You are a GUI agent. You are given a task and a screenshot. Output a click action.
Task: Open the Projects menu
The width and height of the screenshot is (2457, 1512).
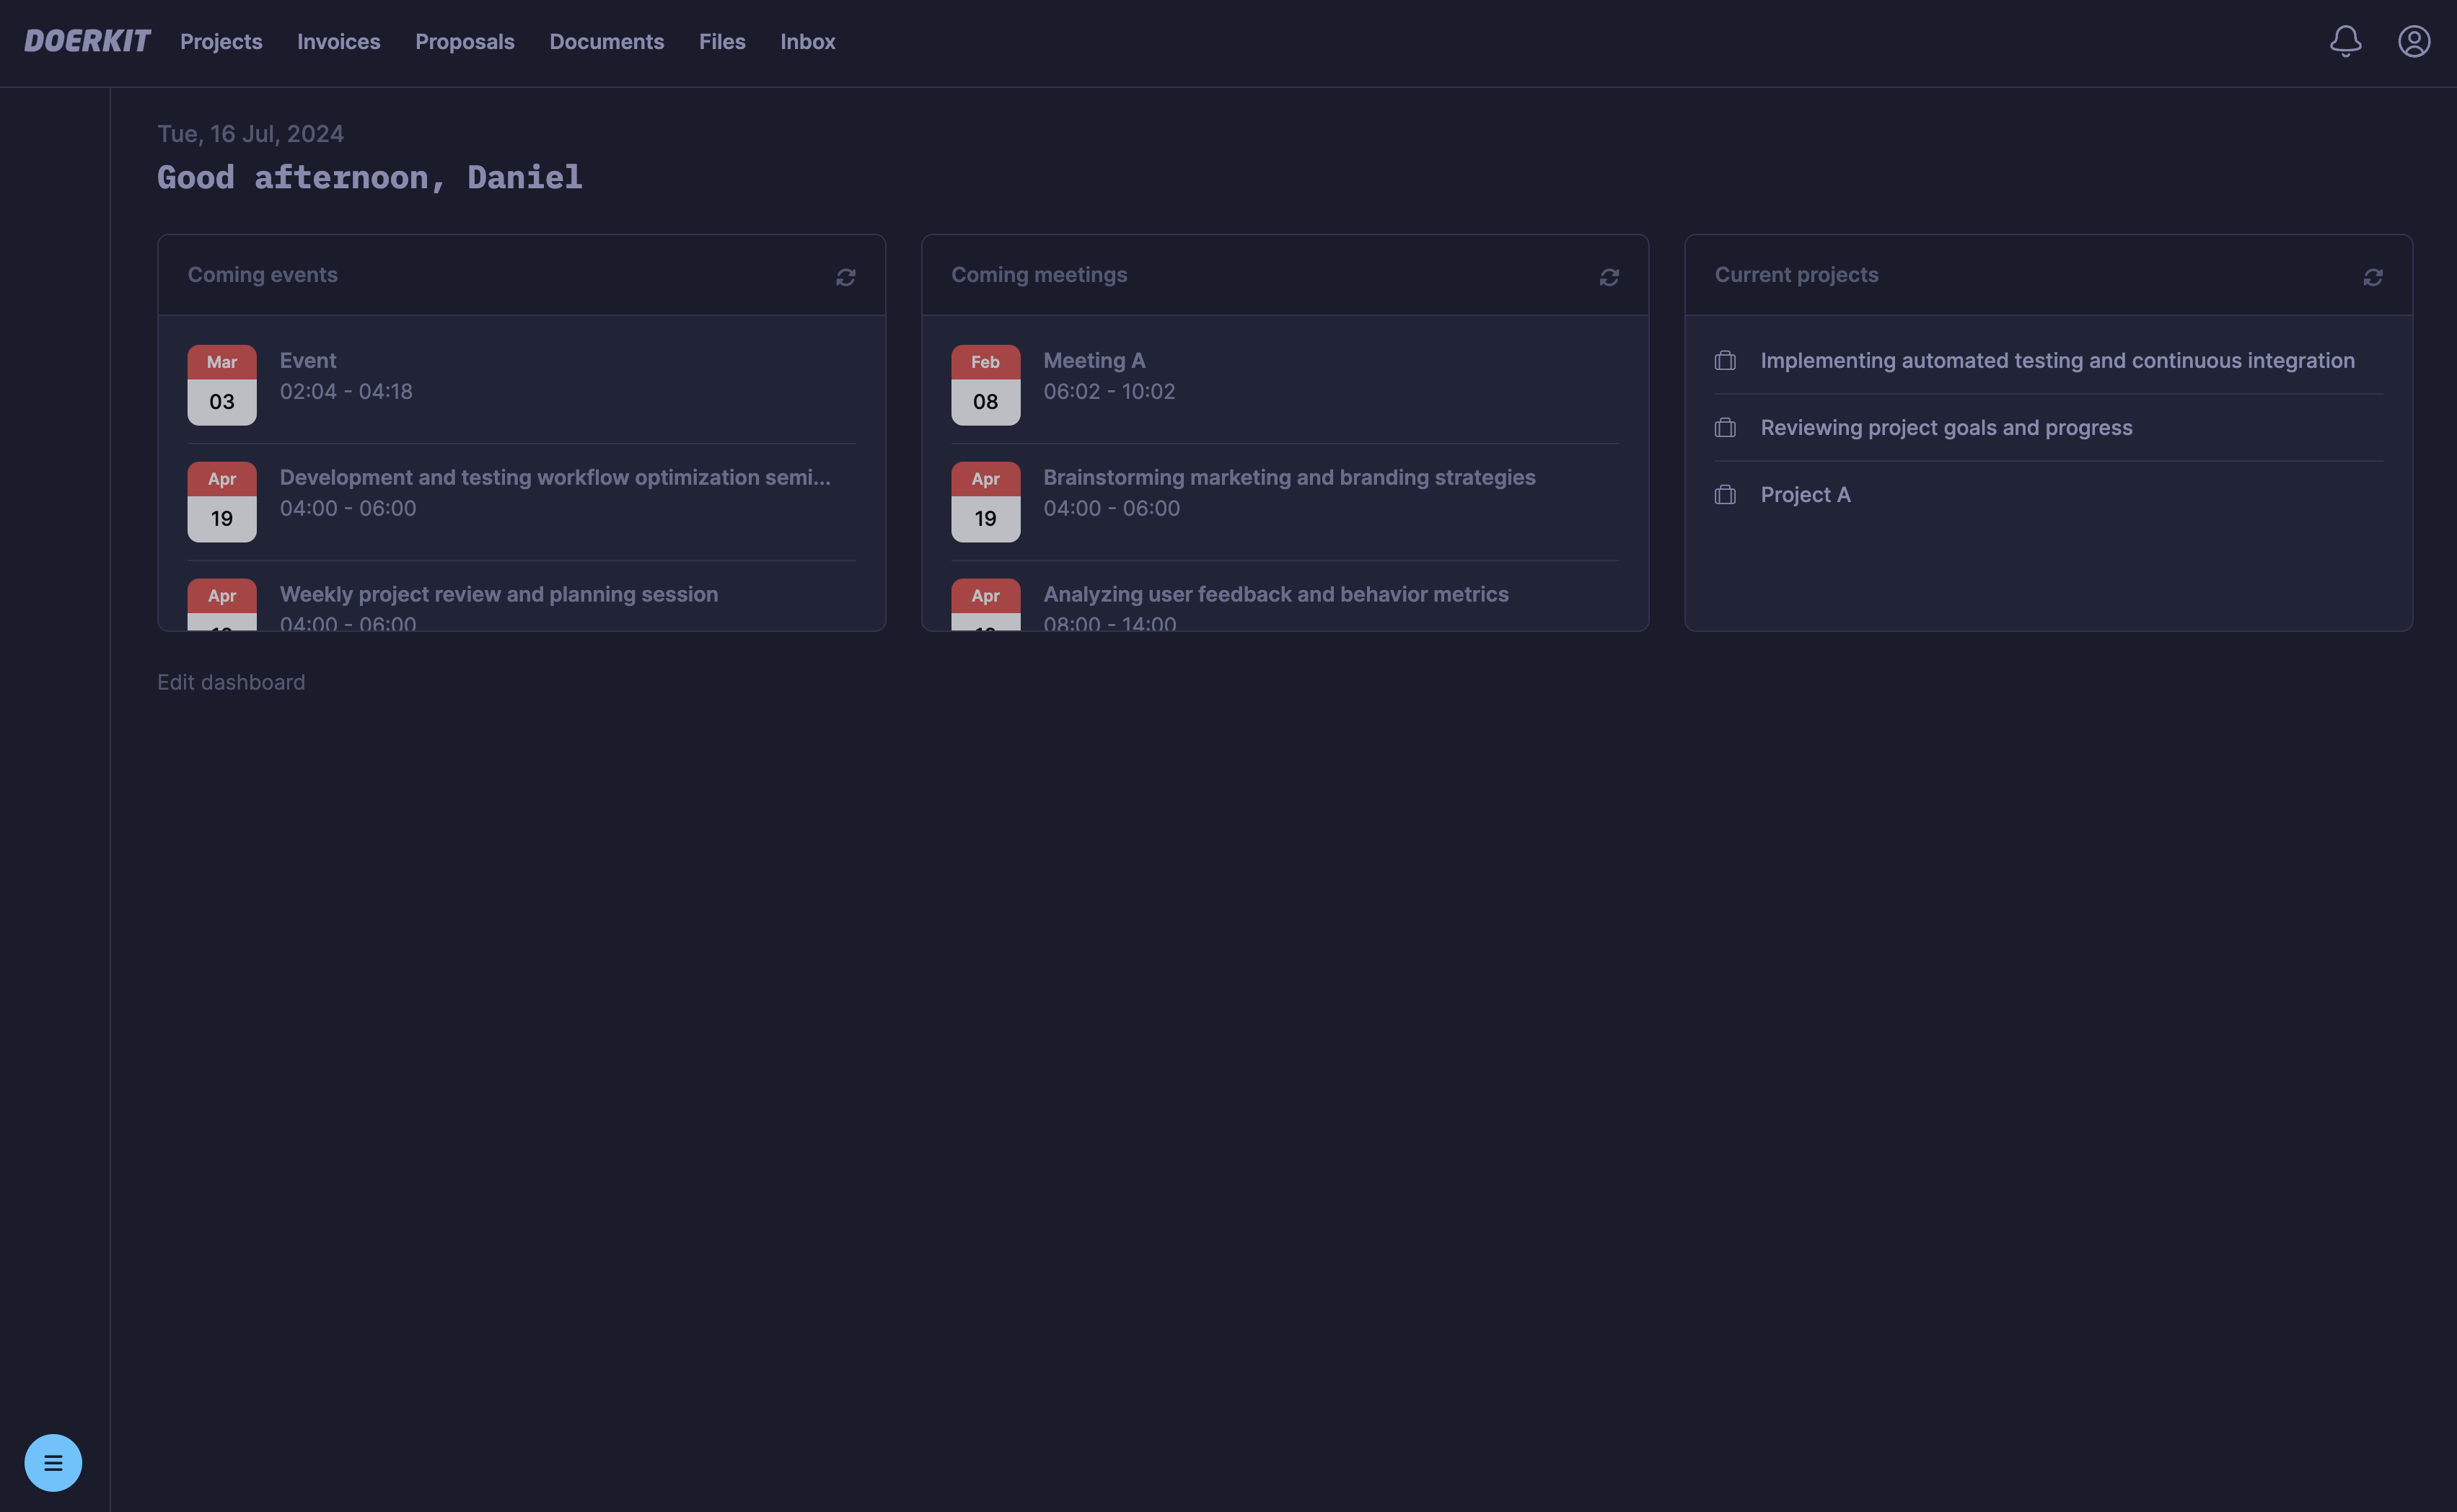click(x=221, y=42)
